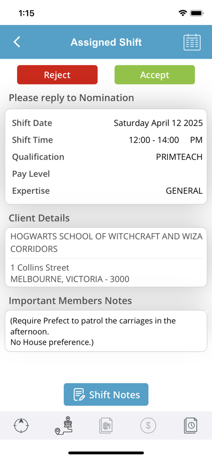This screenshot has width=212, height=459.
Task: Tap the Assigned Shift header title
Action: (106, 42)
